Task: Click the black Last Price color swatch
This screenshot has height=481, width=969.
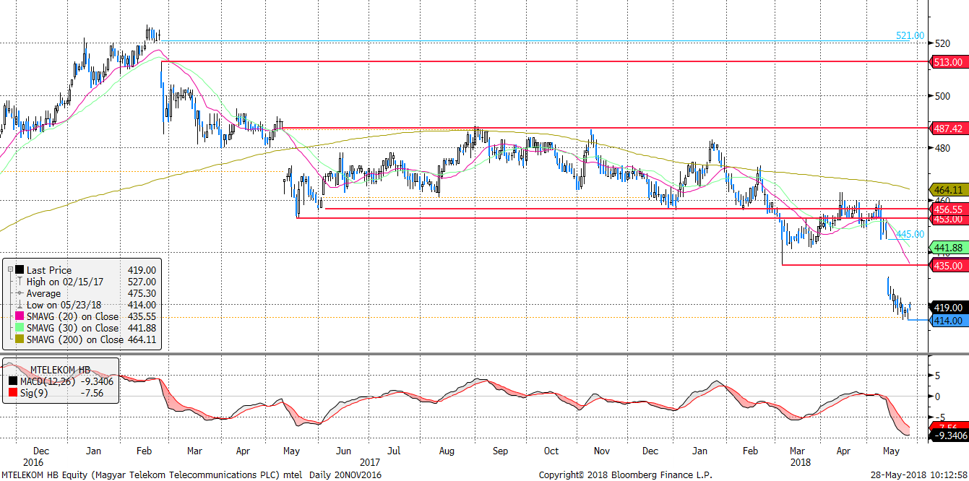Action: 18,270
